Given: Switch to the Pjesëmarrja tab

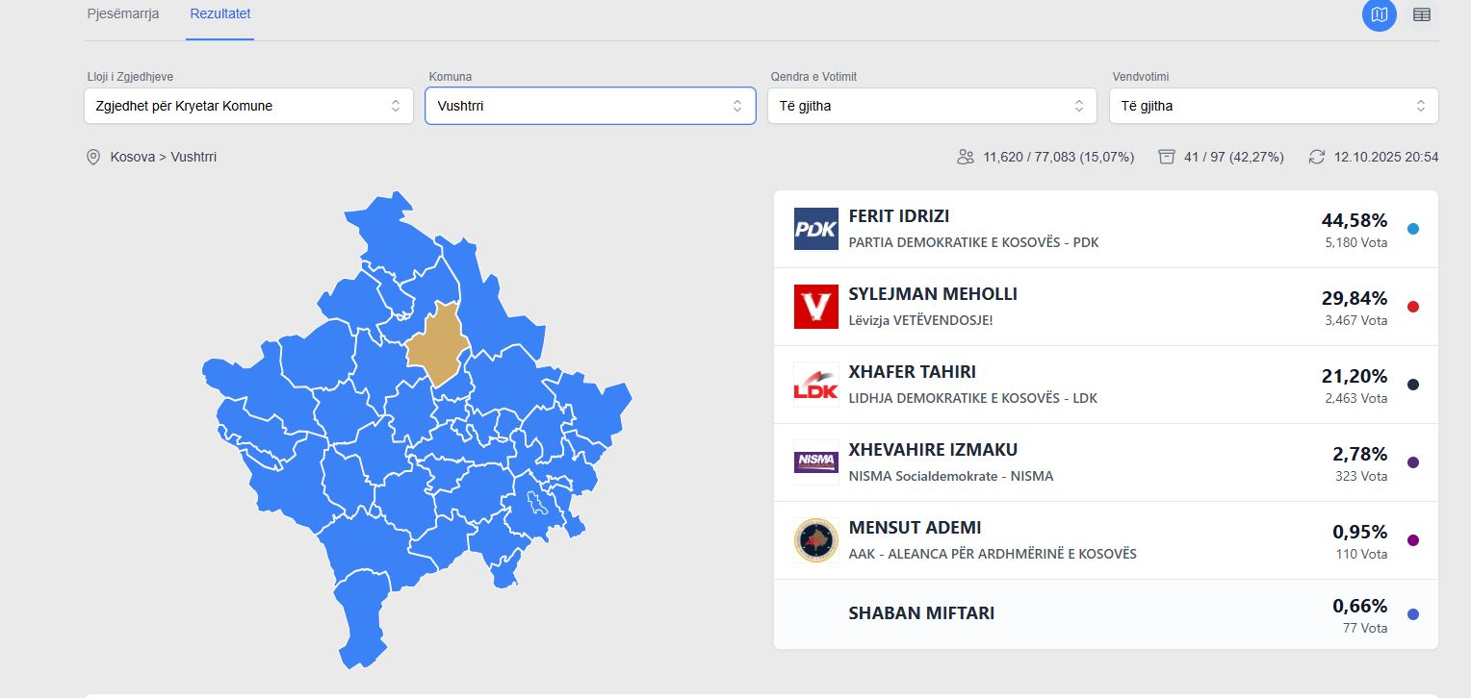Looking at the screenshot, I should point(123,14).
